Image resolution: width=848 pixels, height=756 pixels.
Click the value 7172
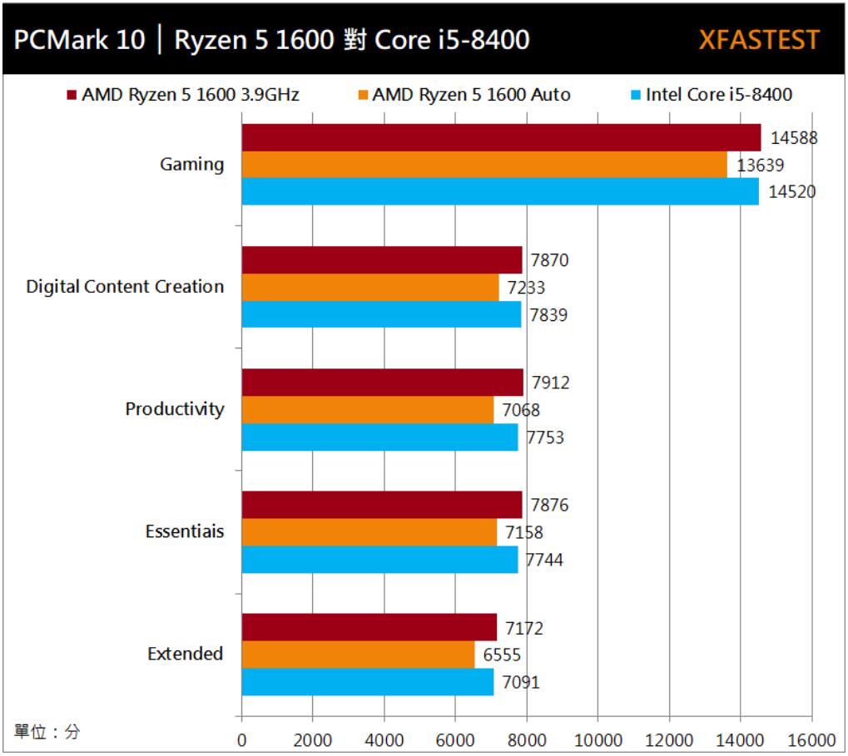pyautogui.click(x=524, y=629)
